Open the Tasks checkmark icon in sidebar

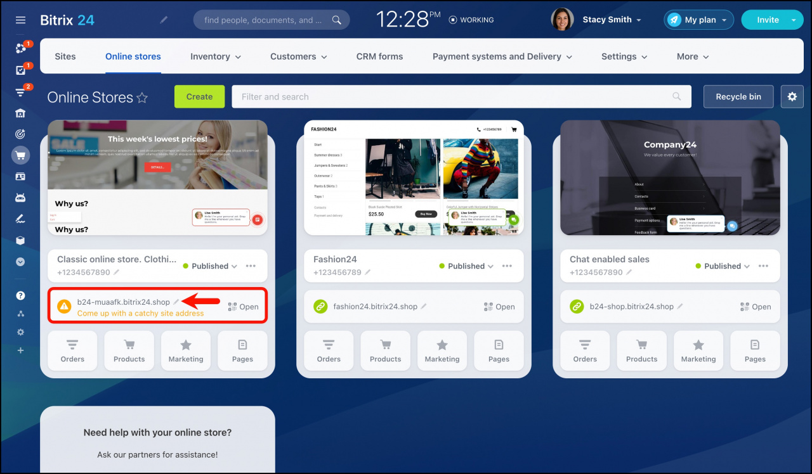20,70
